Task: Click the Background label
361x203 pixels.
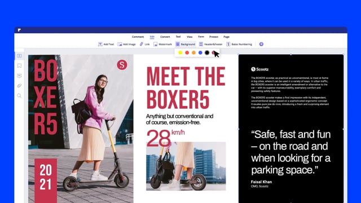Action: (188, 44)
